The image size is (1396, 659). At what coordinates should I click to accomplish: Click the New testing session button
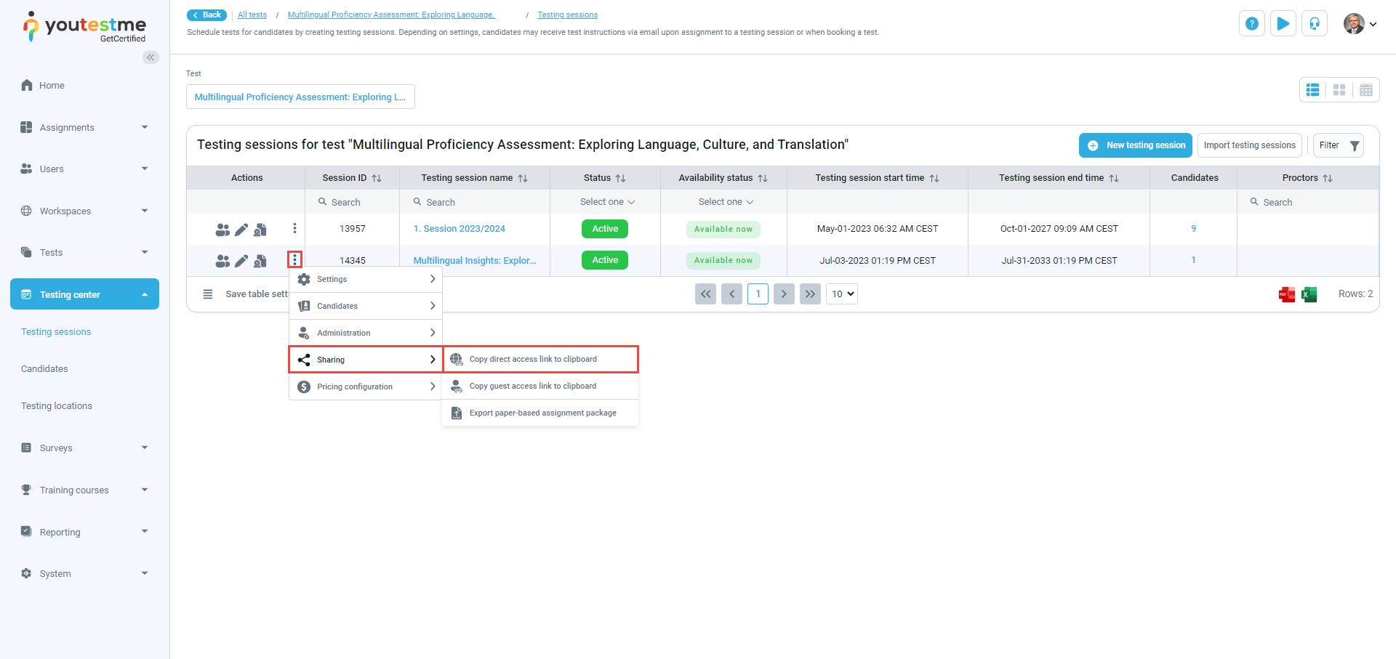coord(1136,145)
